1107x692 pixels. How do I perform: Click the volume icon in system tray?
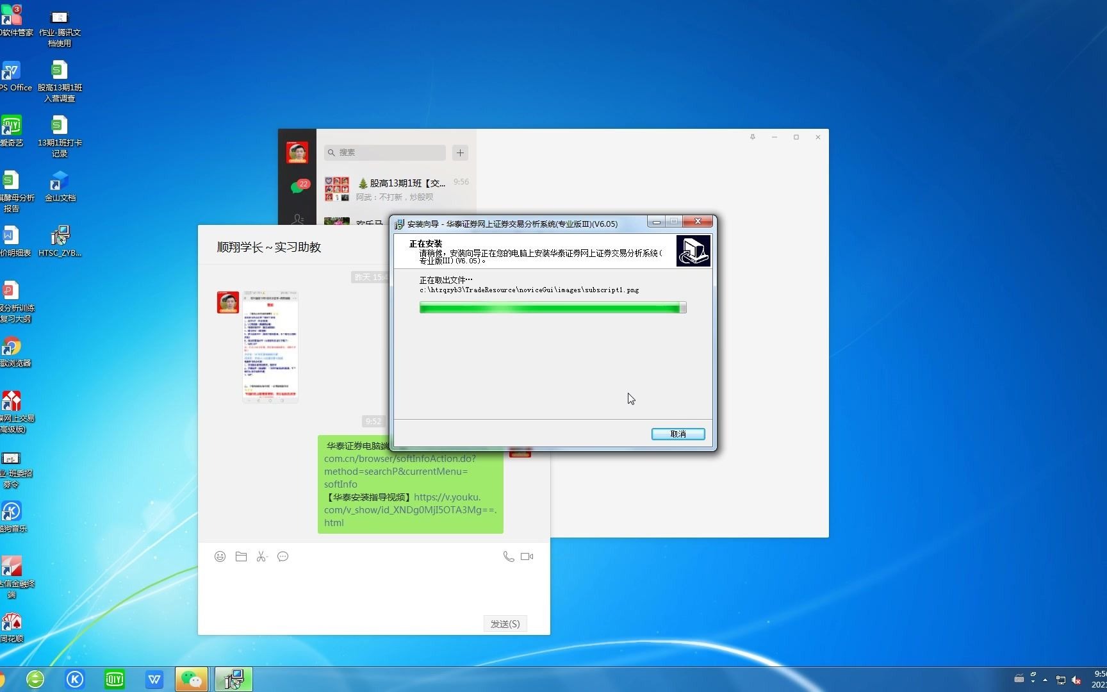[1077, 680]
